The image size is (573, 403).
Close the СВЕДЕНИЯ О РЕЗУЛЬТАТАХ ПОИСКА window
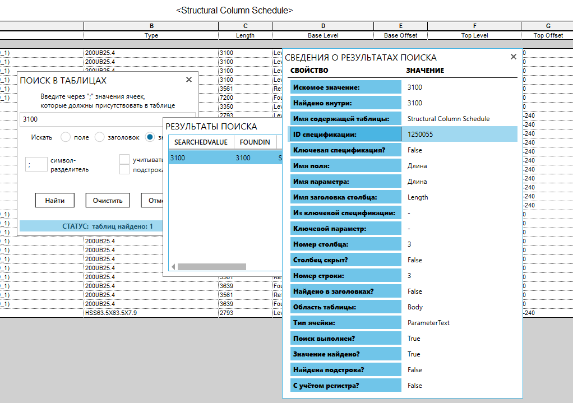click(514, 57)
